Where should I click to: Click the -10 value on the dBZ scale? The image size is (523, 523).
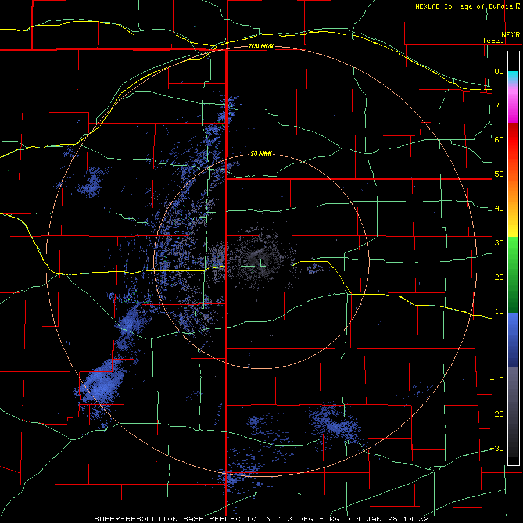tap(497, 380)
